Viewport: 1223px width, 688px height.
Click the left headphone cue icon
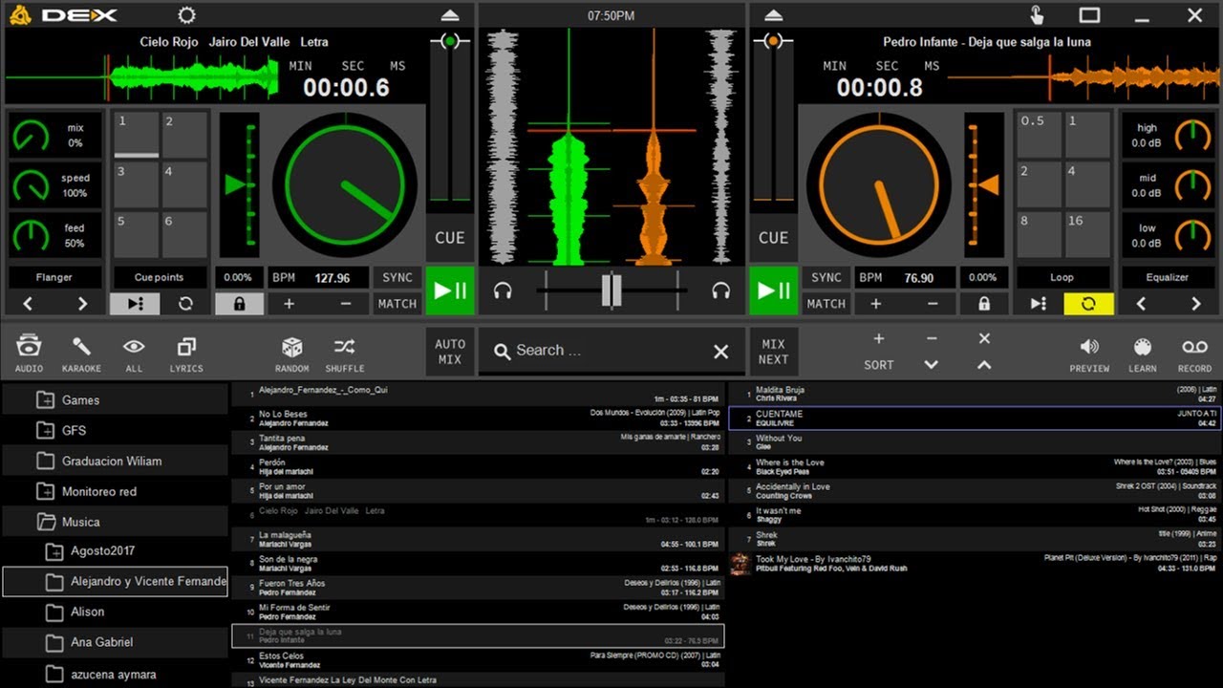coord(503,291)
